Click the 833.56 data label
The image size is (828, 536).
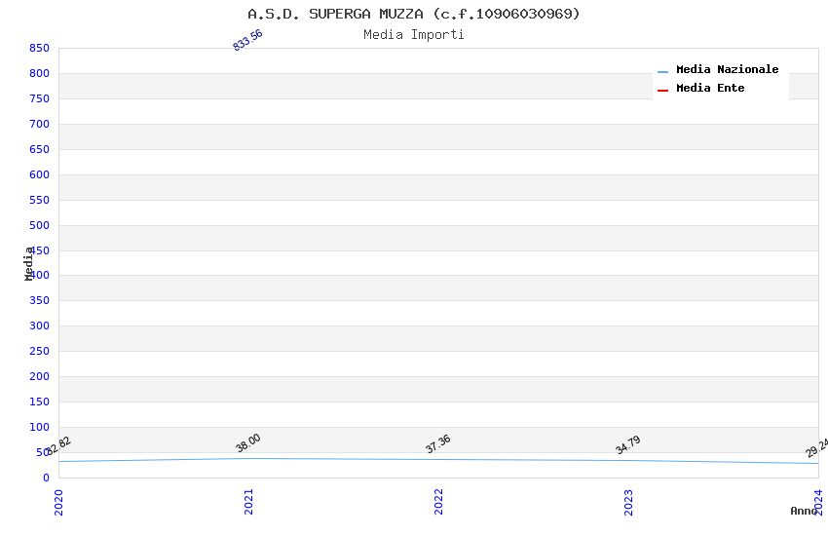click(247, 40)
